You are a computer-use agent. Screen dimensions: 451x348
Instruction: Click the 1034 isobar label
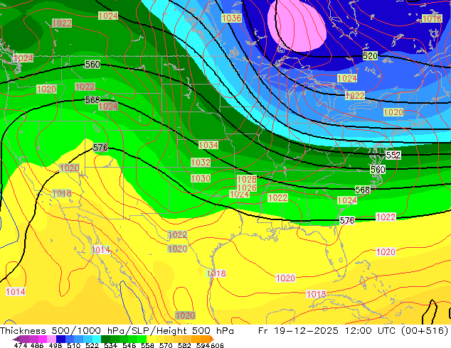tap(208, 145)
